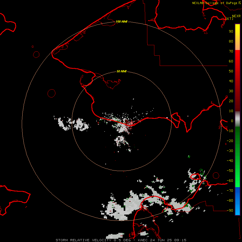Viewport: 242px width, 242px height.
Task: Click the "-30" value on velocity scale
Action: click(230, 151)
